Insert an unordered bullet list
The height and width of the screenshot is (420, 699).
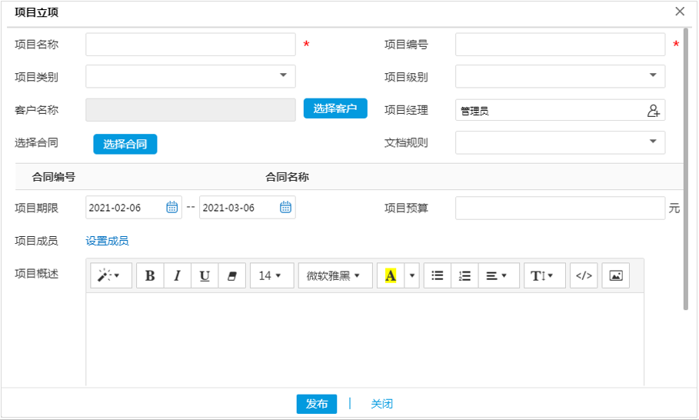(x=438, y=275)
